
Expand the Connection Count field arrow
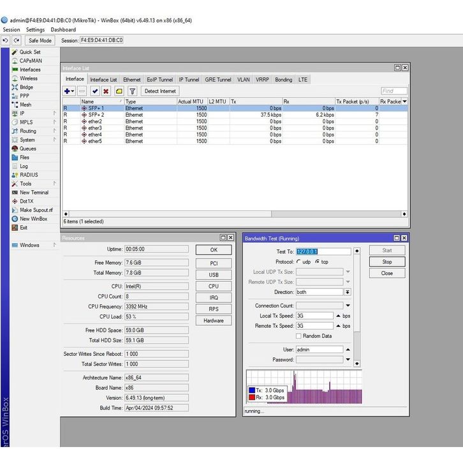pos(348,306)
